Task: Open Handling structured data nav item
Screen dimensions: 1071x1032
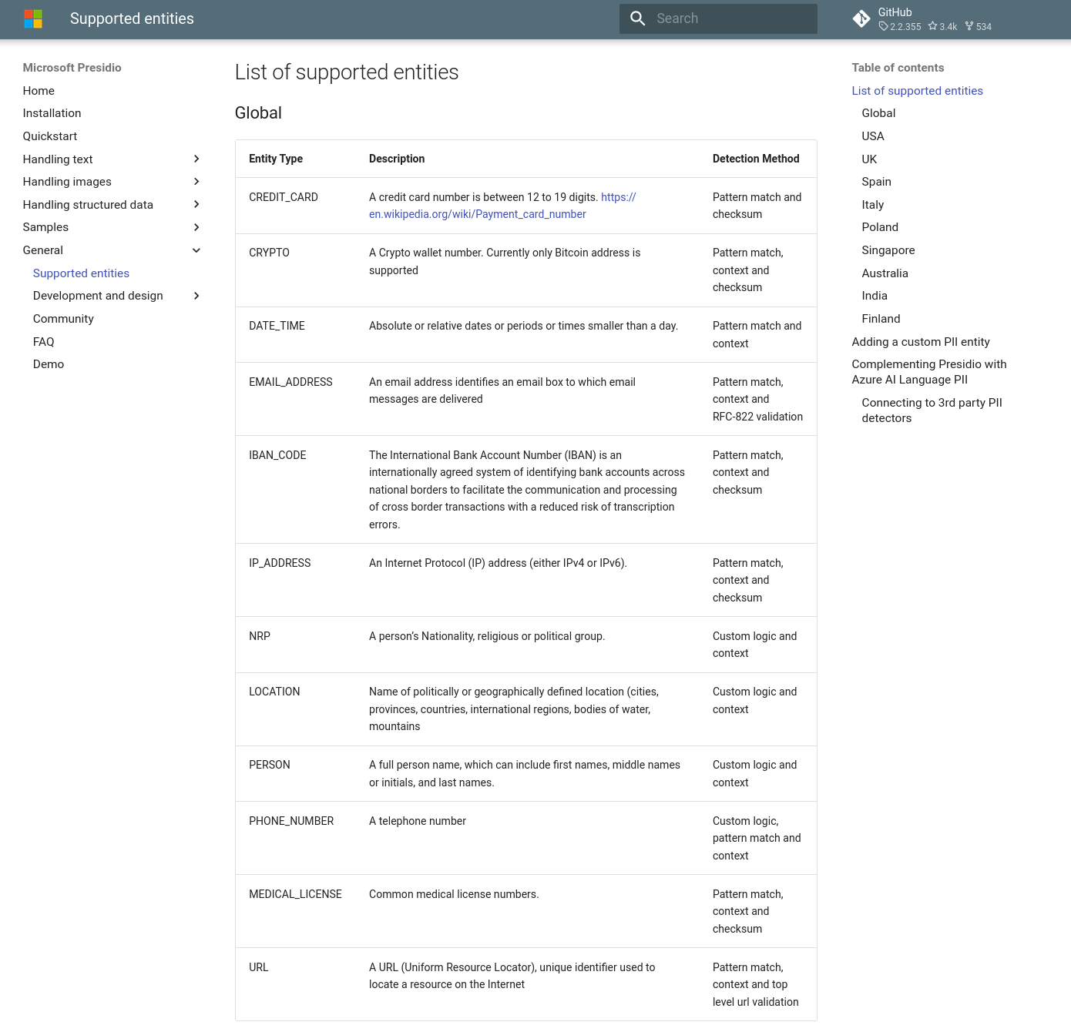Action: pyautogui.click(x=88, y=205)
